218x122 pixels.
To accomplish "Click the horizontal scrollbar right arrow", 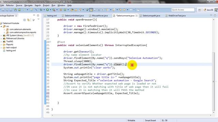I will pyautogui.click(x=211, y=115).
